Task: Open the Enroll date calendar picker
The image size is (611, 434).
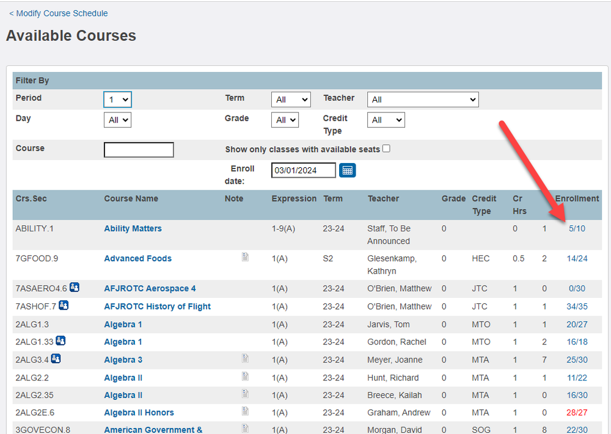Action: (x=347, y=170)
